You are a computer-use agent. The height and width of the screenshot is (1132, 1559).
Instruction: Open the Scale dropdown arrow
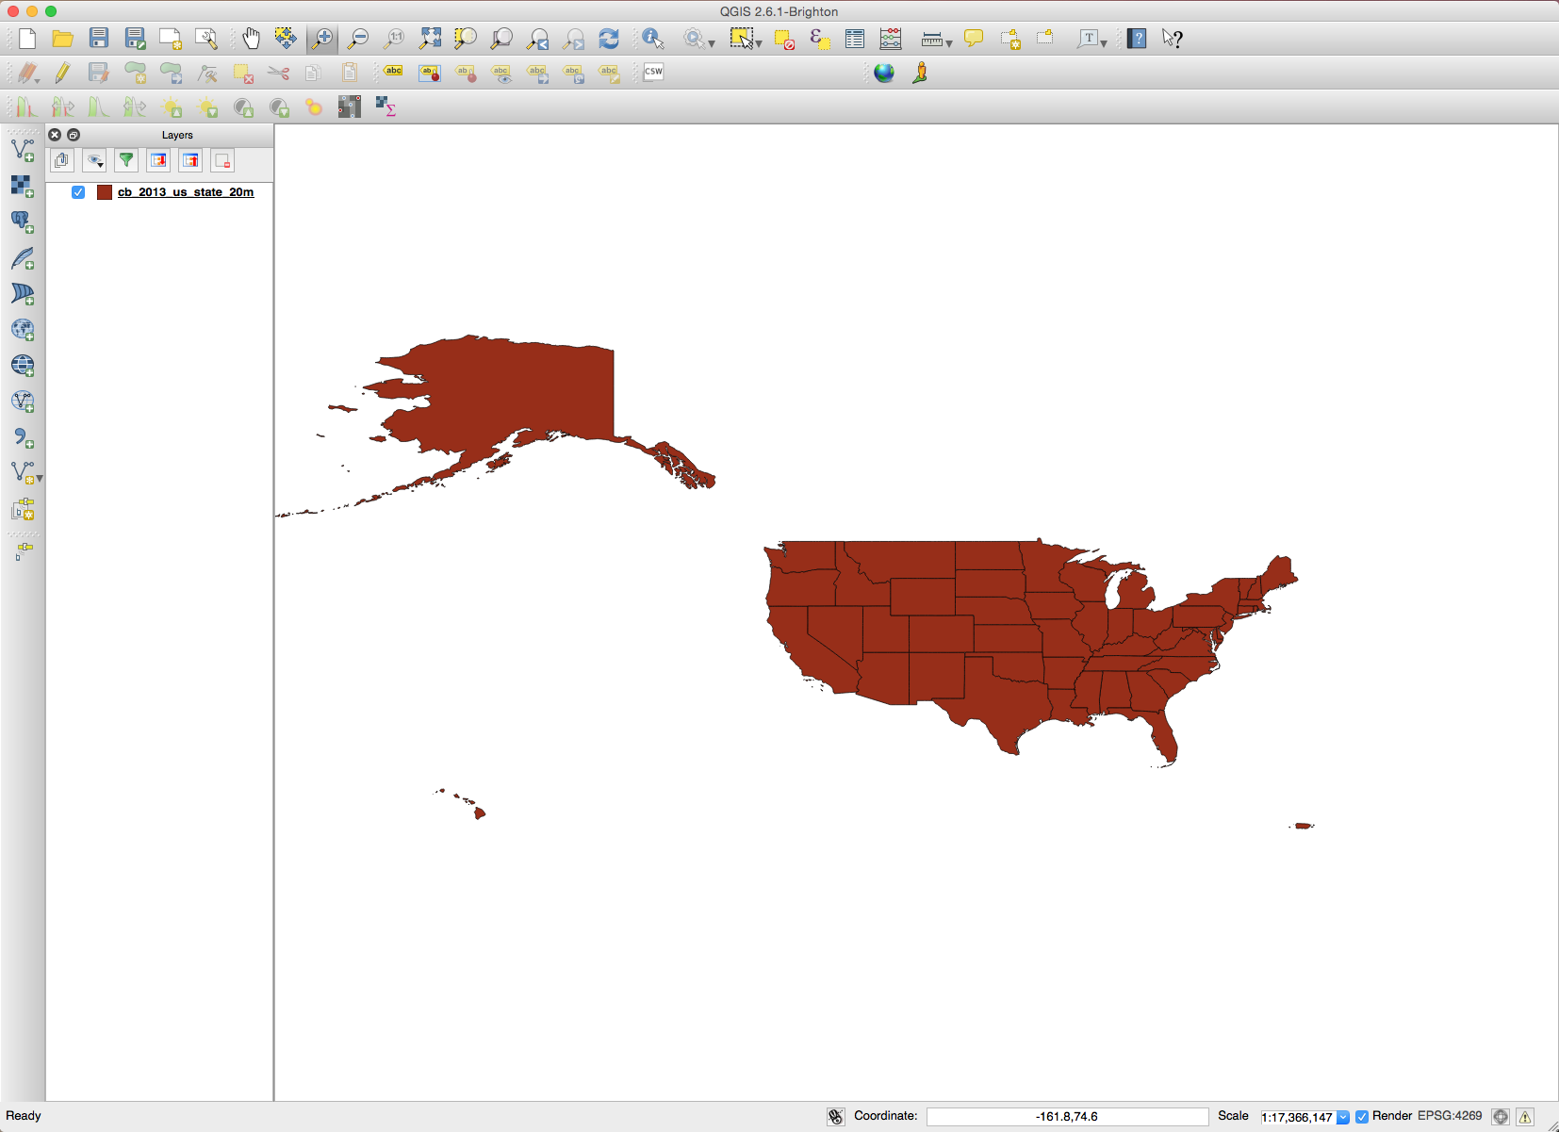coord(1343,1117)
